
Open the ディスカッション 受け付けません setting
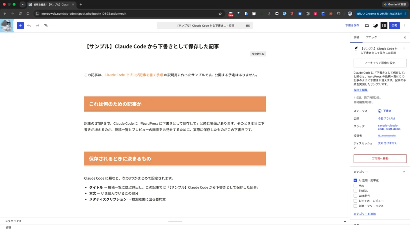coord(388,143)
